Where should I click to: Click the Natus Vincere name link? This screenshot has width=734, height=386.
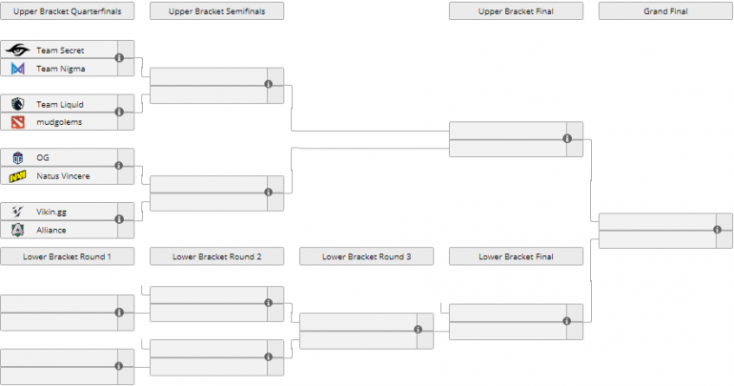click(x=62, y=176)
